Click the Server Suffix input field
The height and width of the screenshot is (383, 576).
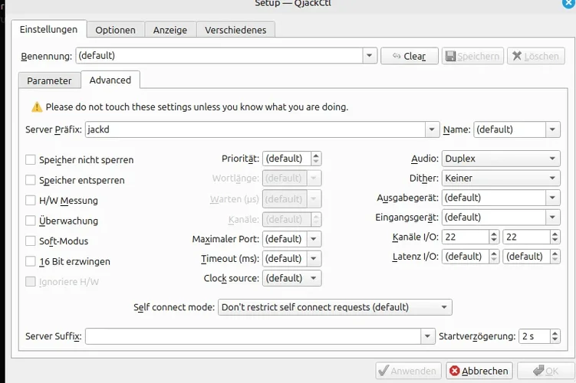tap(253, 336)
